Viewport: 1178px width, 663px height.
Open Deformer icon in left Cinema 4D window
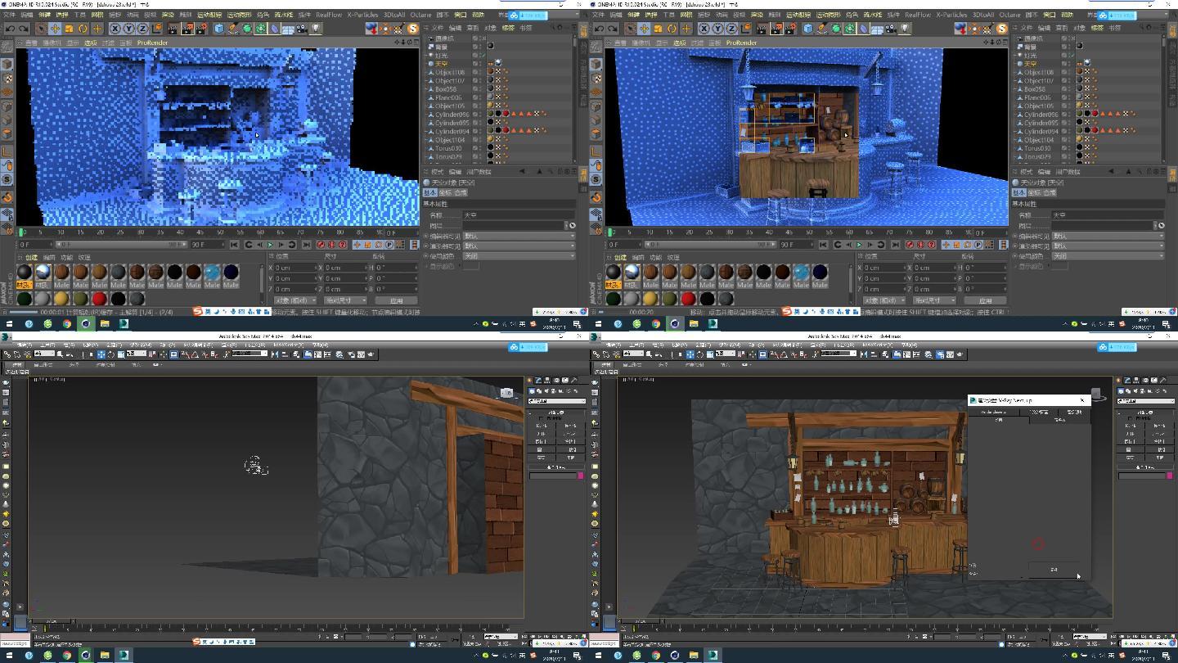(274, 28)
